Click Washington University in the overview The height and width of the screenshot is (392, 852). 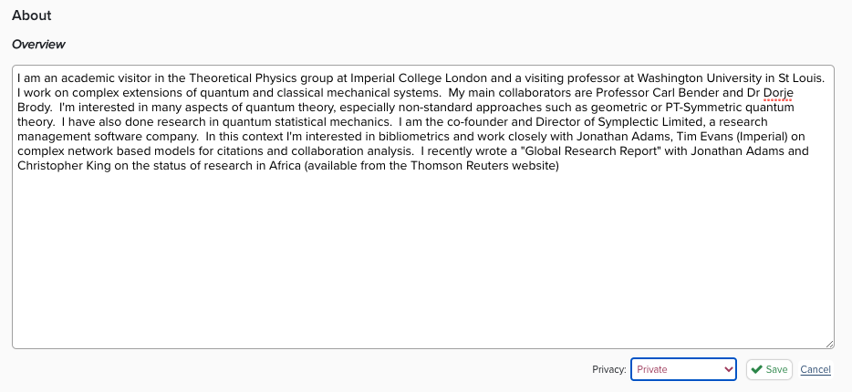coord(691,77)
